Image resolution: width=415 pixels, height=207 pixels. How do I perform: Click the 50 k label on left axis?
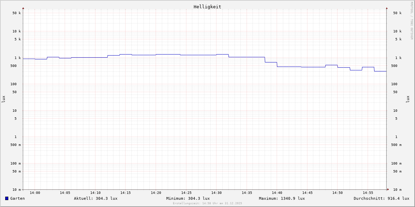17,13
